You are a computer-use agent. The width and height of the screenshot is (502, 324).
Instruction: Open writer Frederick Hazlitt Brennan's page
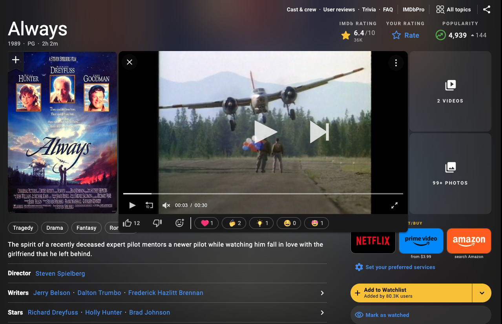[x=166, y=293]
